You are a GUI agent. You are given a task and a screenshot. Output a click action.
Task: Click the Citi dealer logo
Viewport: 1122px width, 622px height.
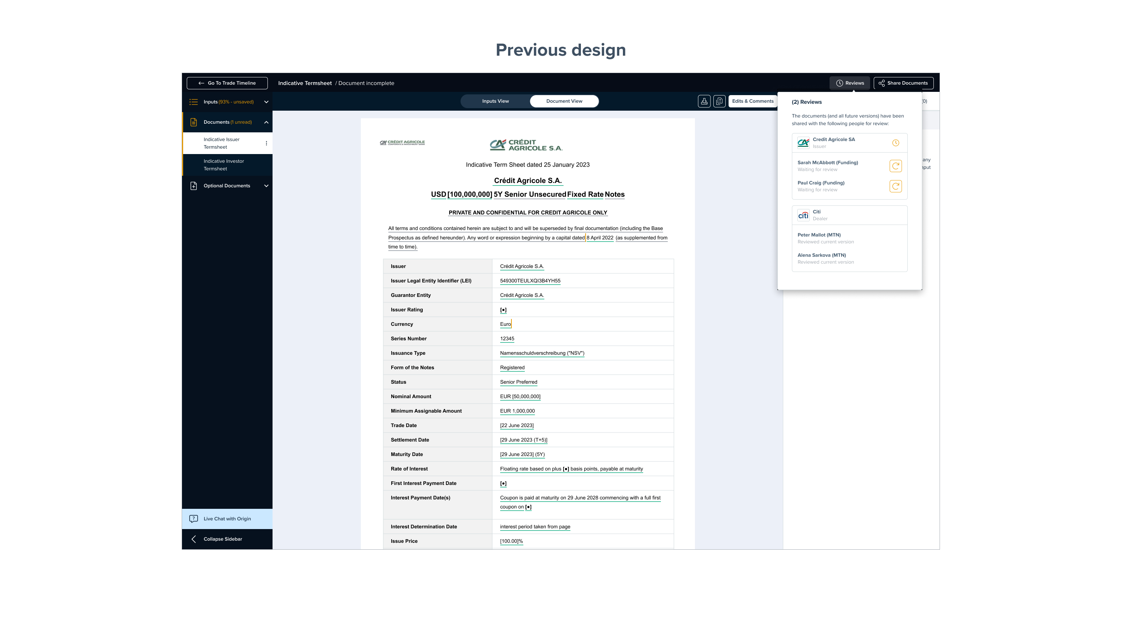click(803, 215)
